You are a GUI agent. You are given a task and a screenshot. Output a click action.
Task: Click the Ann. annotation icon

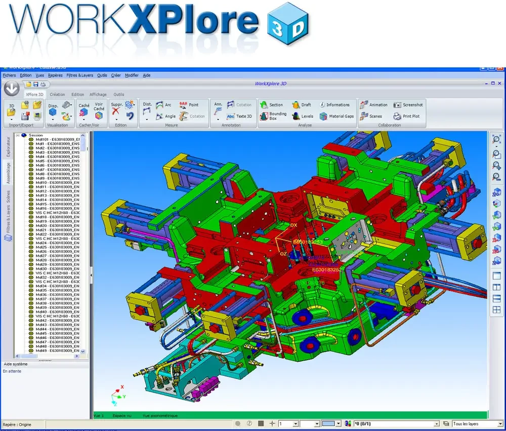218,111
